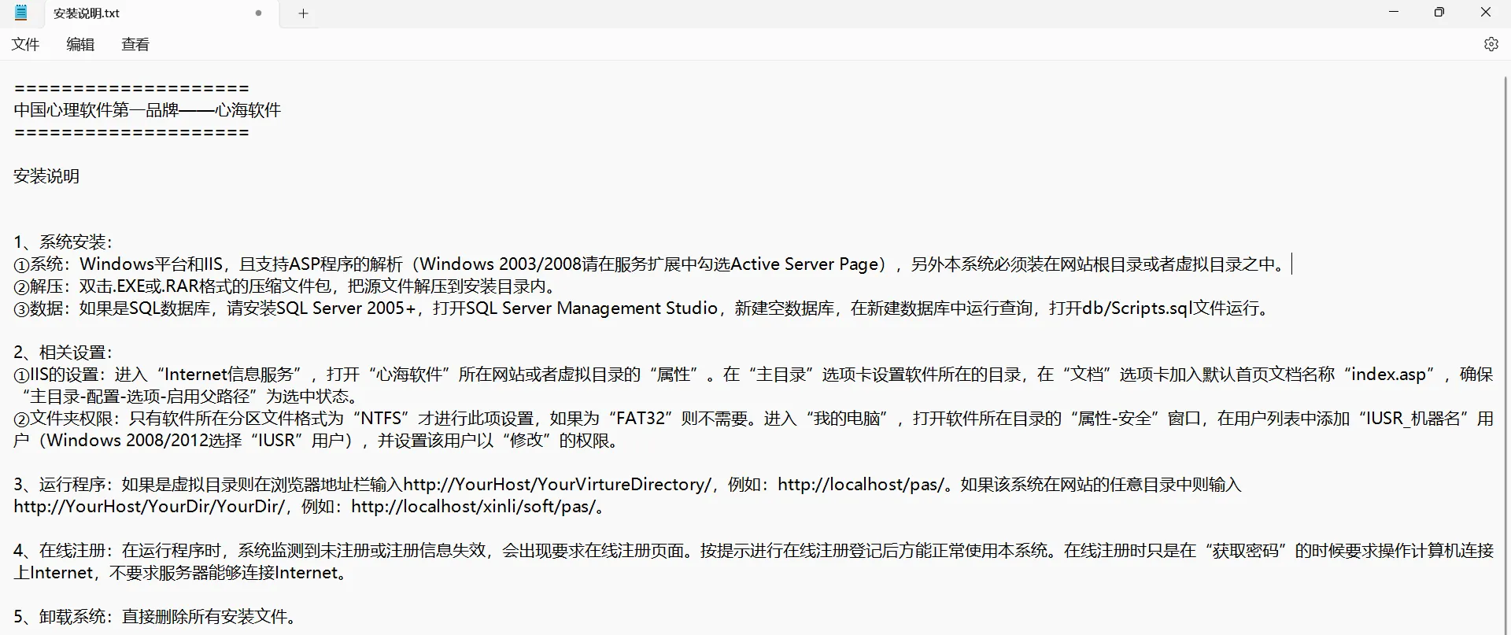Click the ①IIS的设置：进入 line
Screen dimensions: 1511x635
coord(753,375)
